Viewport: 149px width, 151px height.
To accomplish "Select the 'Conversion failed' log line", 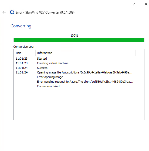I will 48,86.
